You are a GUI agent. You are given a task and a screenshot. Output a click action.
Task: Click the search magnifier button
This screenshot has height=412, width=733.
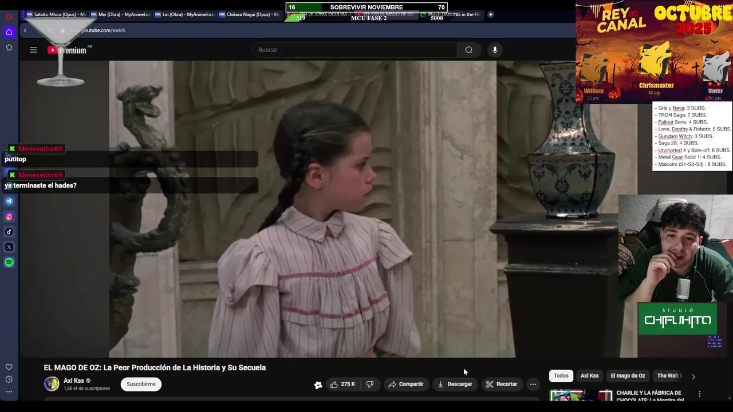469,50
